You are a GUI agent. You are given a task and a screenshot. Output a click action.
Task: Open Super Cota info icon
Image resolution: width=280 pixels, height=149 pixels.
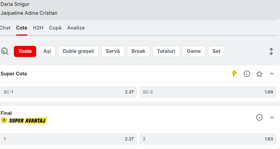click(x=247, y=74)
